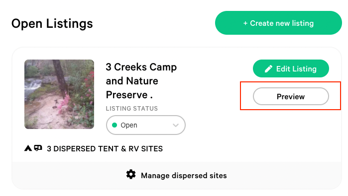The width and height of the screenshot is (348, 196).
Task: Click the Manage dispersed sites footer bar
Action: click(177, 175)
